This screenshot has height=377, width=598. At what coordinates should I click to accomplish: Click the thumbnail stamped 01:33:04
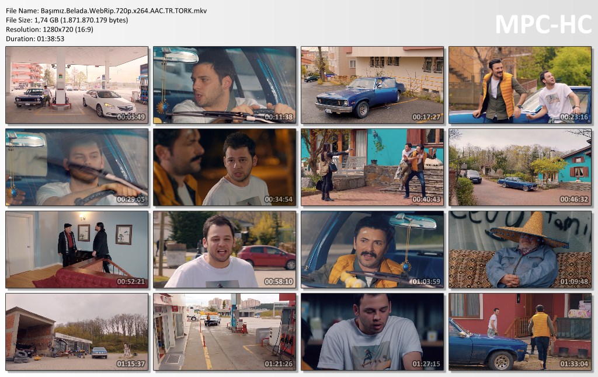[x=520, y=331]
